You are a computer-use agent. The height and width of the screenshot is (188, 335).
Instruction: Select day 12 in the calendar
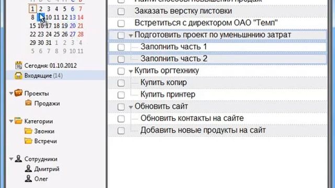(64, 17)
